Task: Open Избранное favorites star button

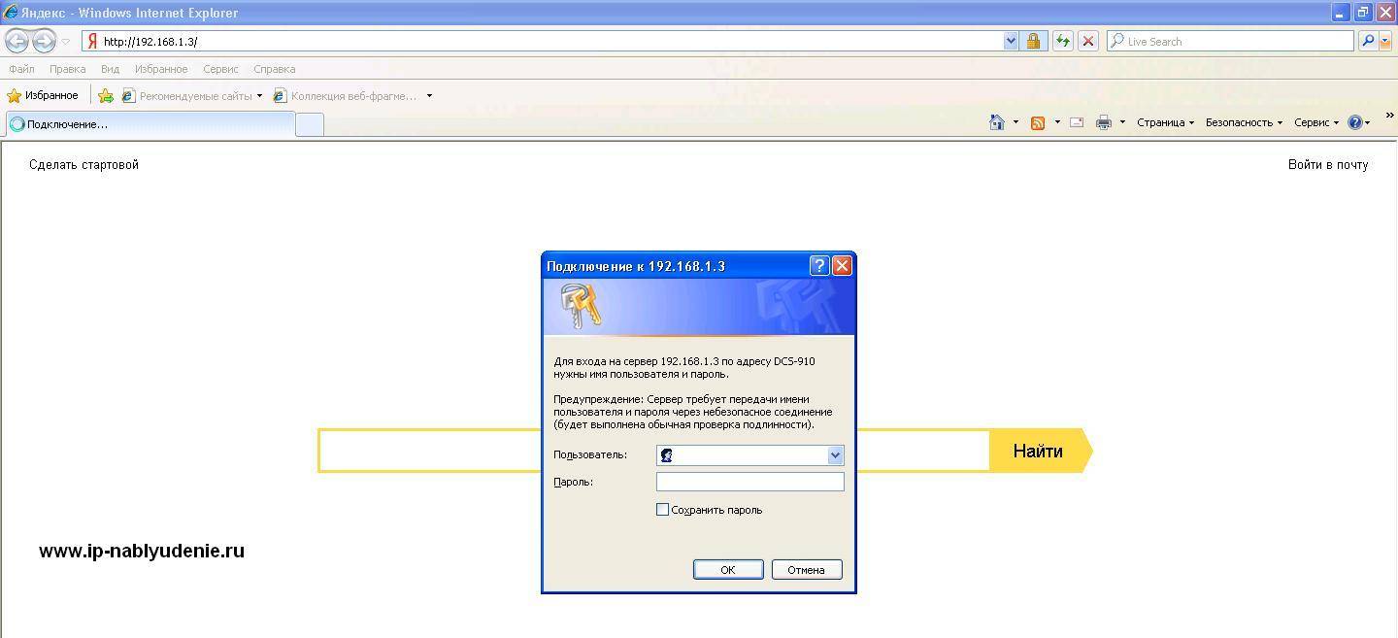Action: pyautogui.click(x=43, y=95)
